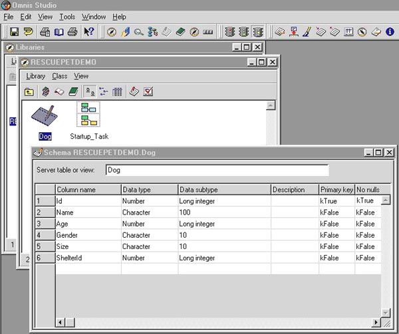The height and width of the screenshot is (334, 399).
Task: Switch to large icons view in RESCUEPETDEMO
Action: (90, 92)
